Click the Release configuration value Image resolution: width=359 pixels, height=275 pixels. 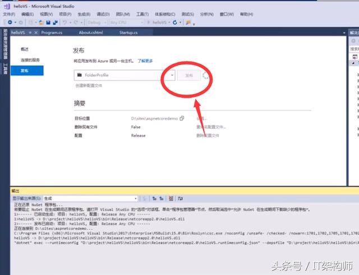click(x=139, y=136)
